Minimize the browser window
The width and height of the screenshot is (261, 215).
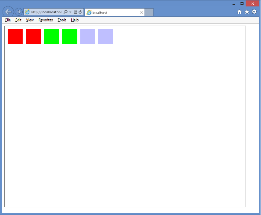pos(234,4)
